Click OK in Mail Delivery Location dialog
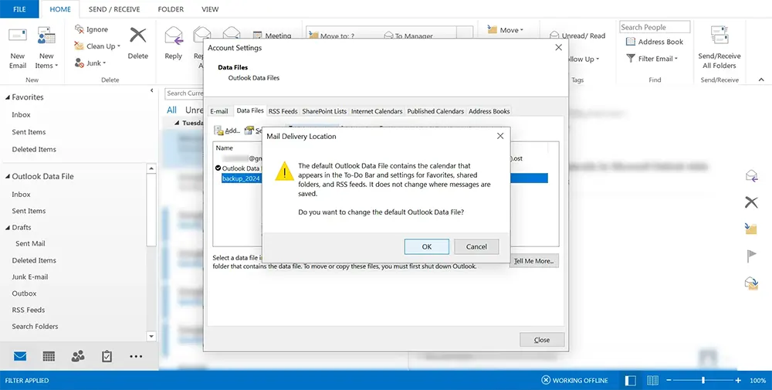The image size is (772, 390). pyautogui.click(x=426, y=246)
